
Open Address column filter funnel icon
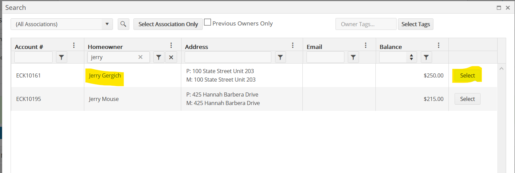pyautogui.click(x=280, y=57)
